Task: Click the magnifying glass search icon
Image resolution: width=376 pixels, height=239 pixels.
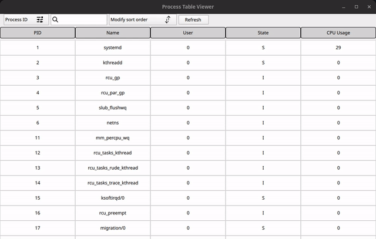Action: coord(55,20)
